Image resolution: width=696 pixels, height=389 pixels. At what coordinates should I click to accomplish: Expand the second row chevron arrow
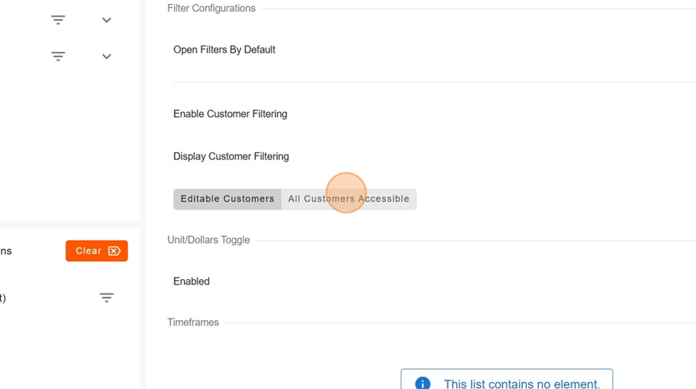[107, 56]
